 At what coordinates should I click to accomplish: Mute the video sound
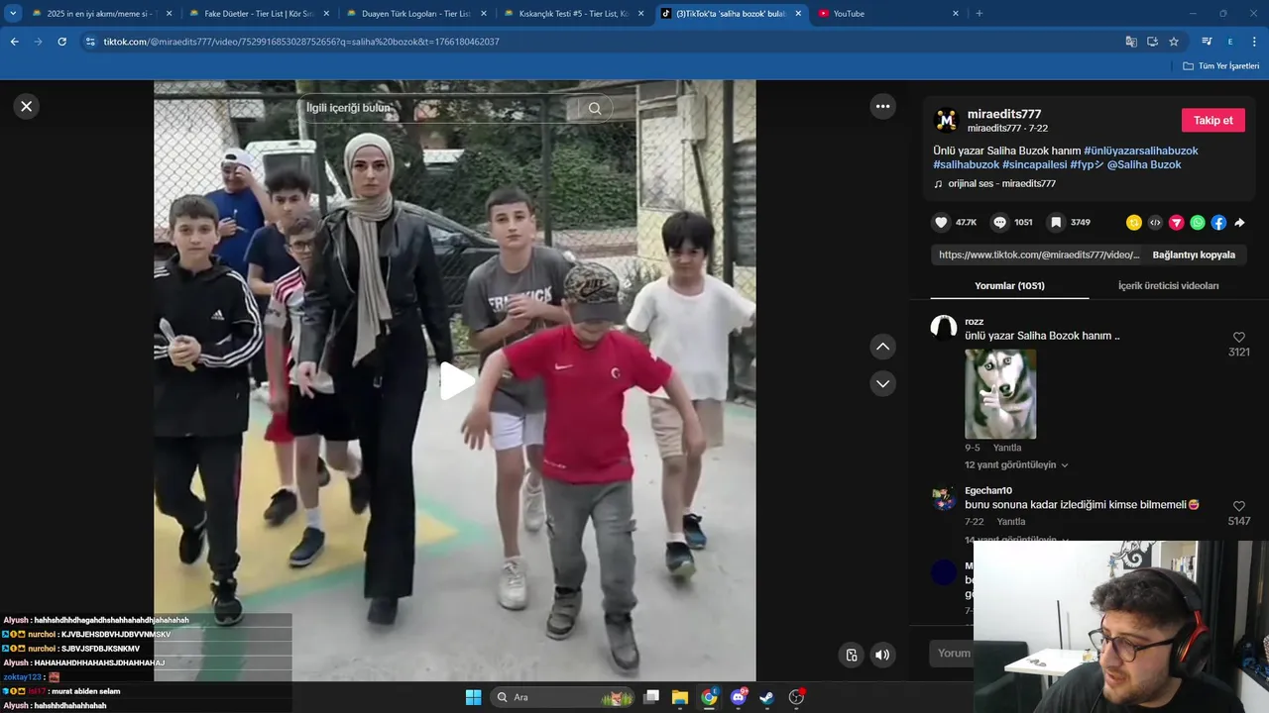881,655
